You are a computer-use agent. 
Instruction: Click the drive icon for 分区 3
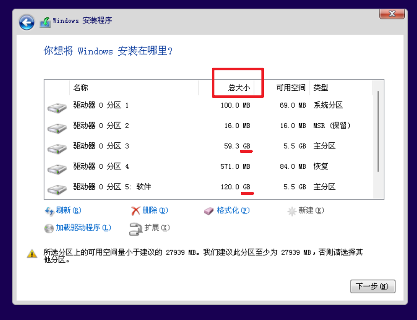click(x=57, y=148)
